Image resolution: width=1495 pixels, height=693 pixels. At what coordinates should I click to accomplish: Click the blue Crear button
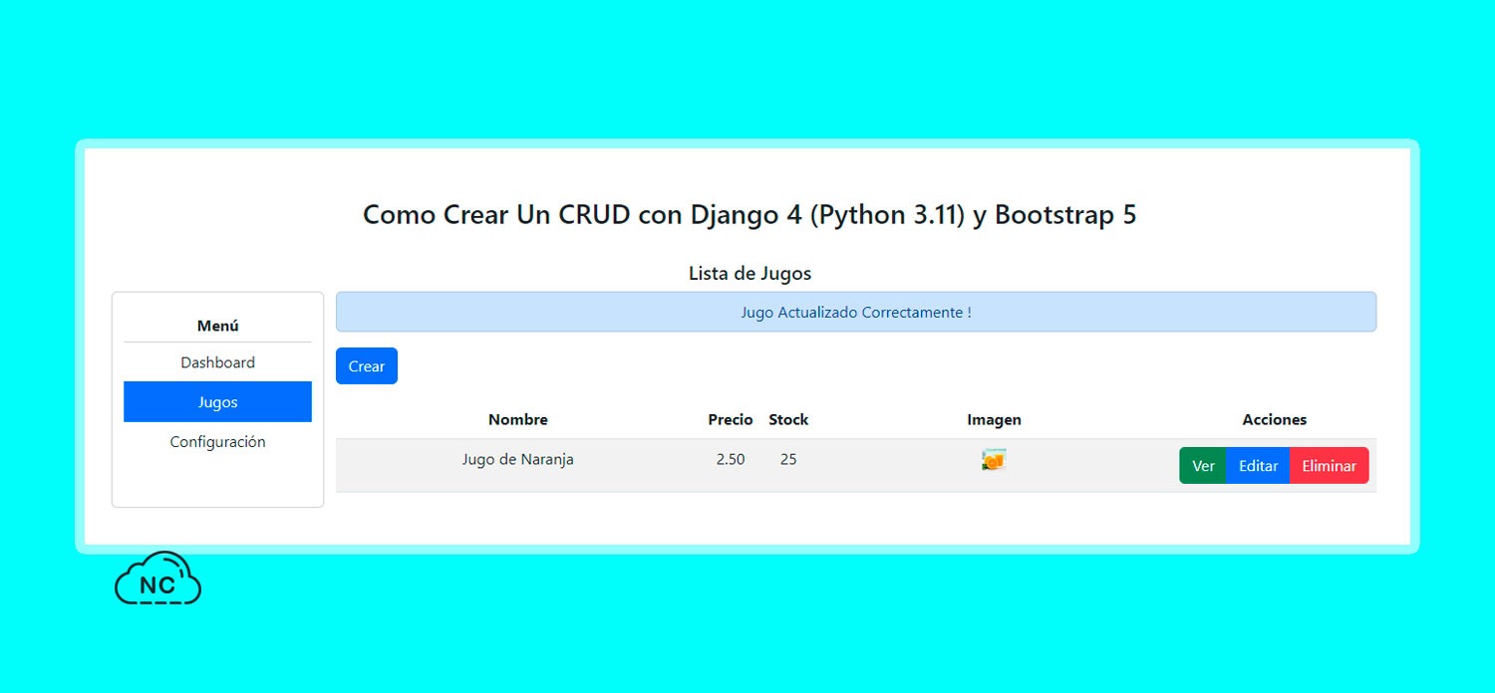pos(367,366)
